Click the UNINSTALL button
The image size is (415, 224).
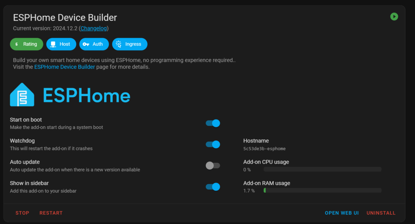point(381,213)
